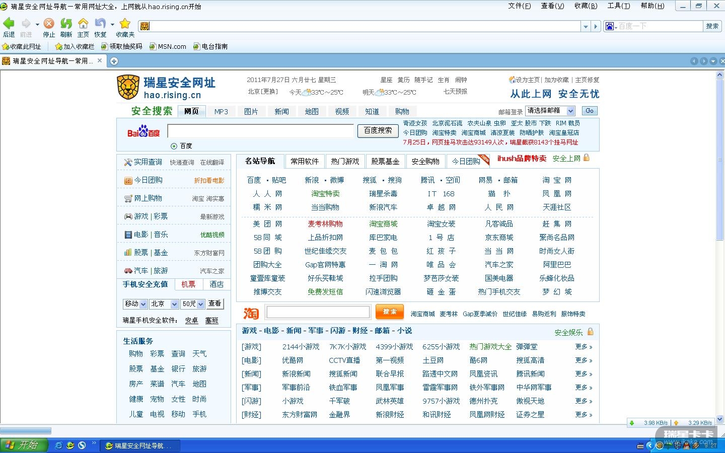Open the Home page icon
The width and height of the screenshot is (725, 453).
click(83, 24)
